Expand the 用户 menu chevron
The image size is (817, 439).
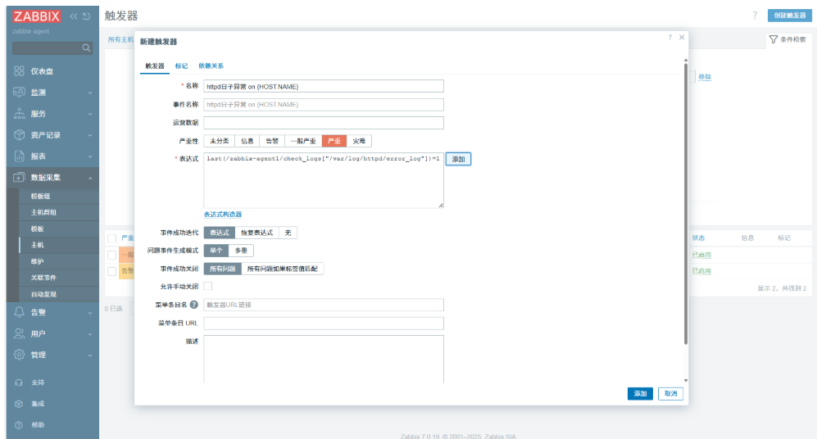coord(90,334)
